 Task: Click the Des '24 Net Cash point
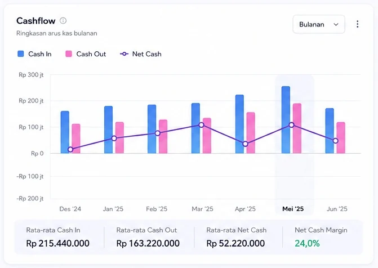point(70,150)
